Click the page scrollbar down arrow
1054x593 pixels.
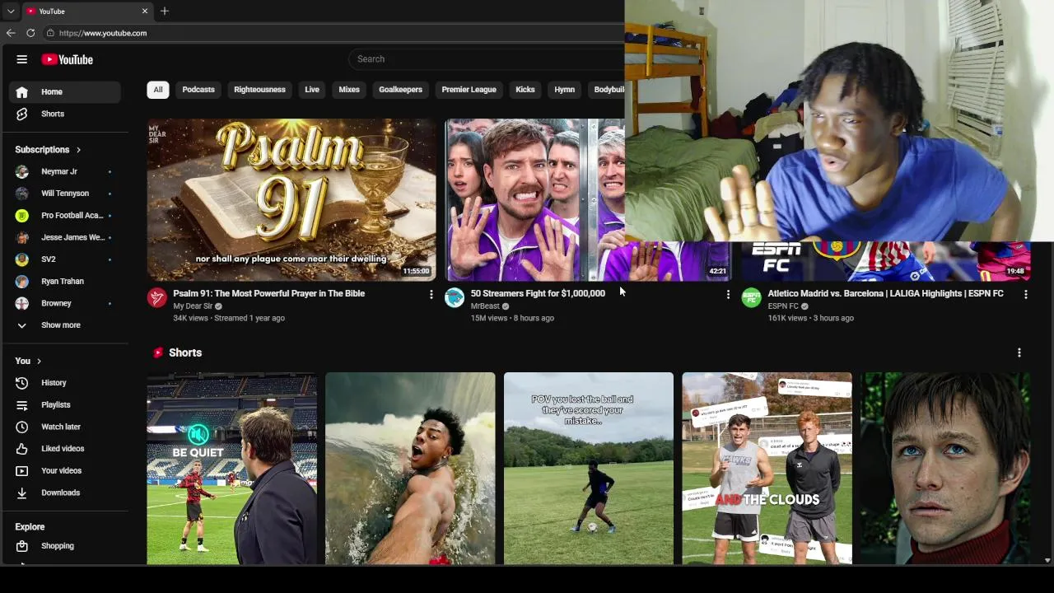tap(1047, 560)
